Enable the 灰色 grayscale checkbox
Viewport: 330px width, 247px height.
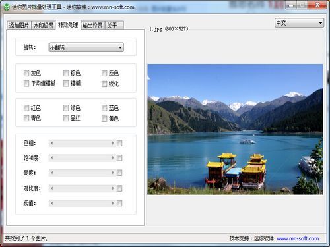(26, 73)
